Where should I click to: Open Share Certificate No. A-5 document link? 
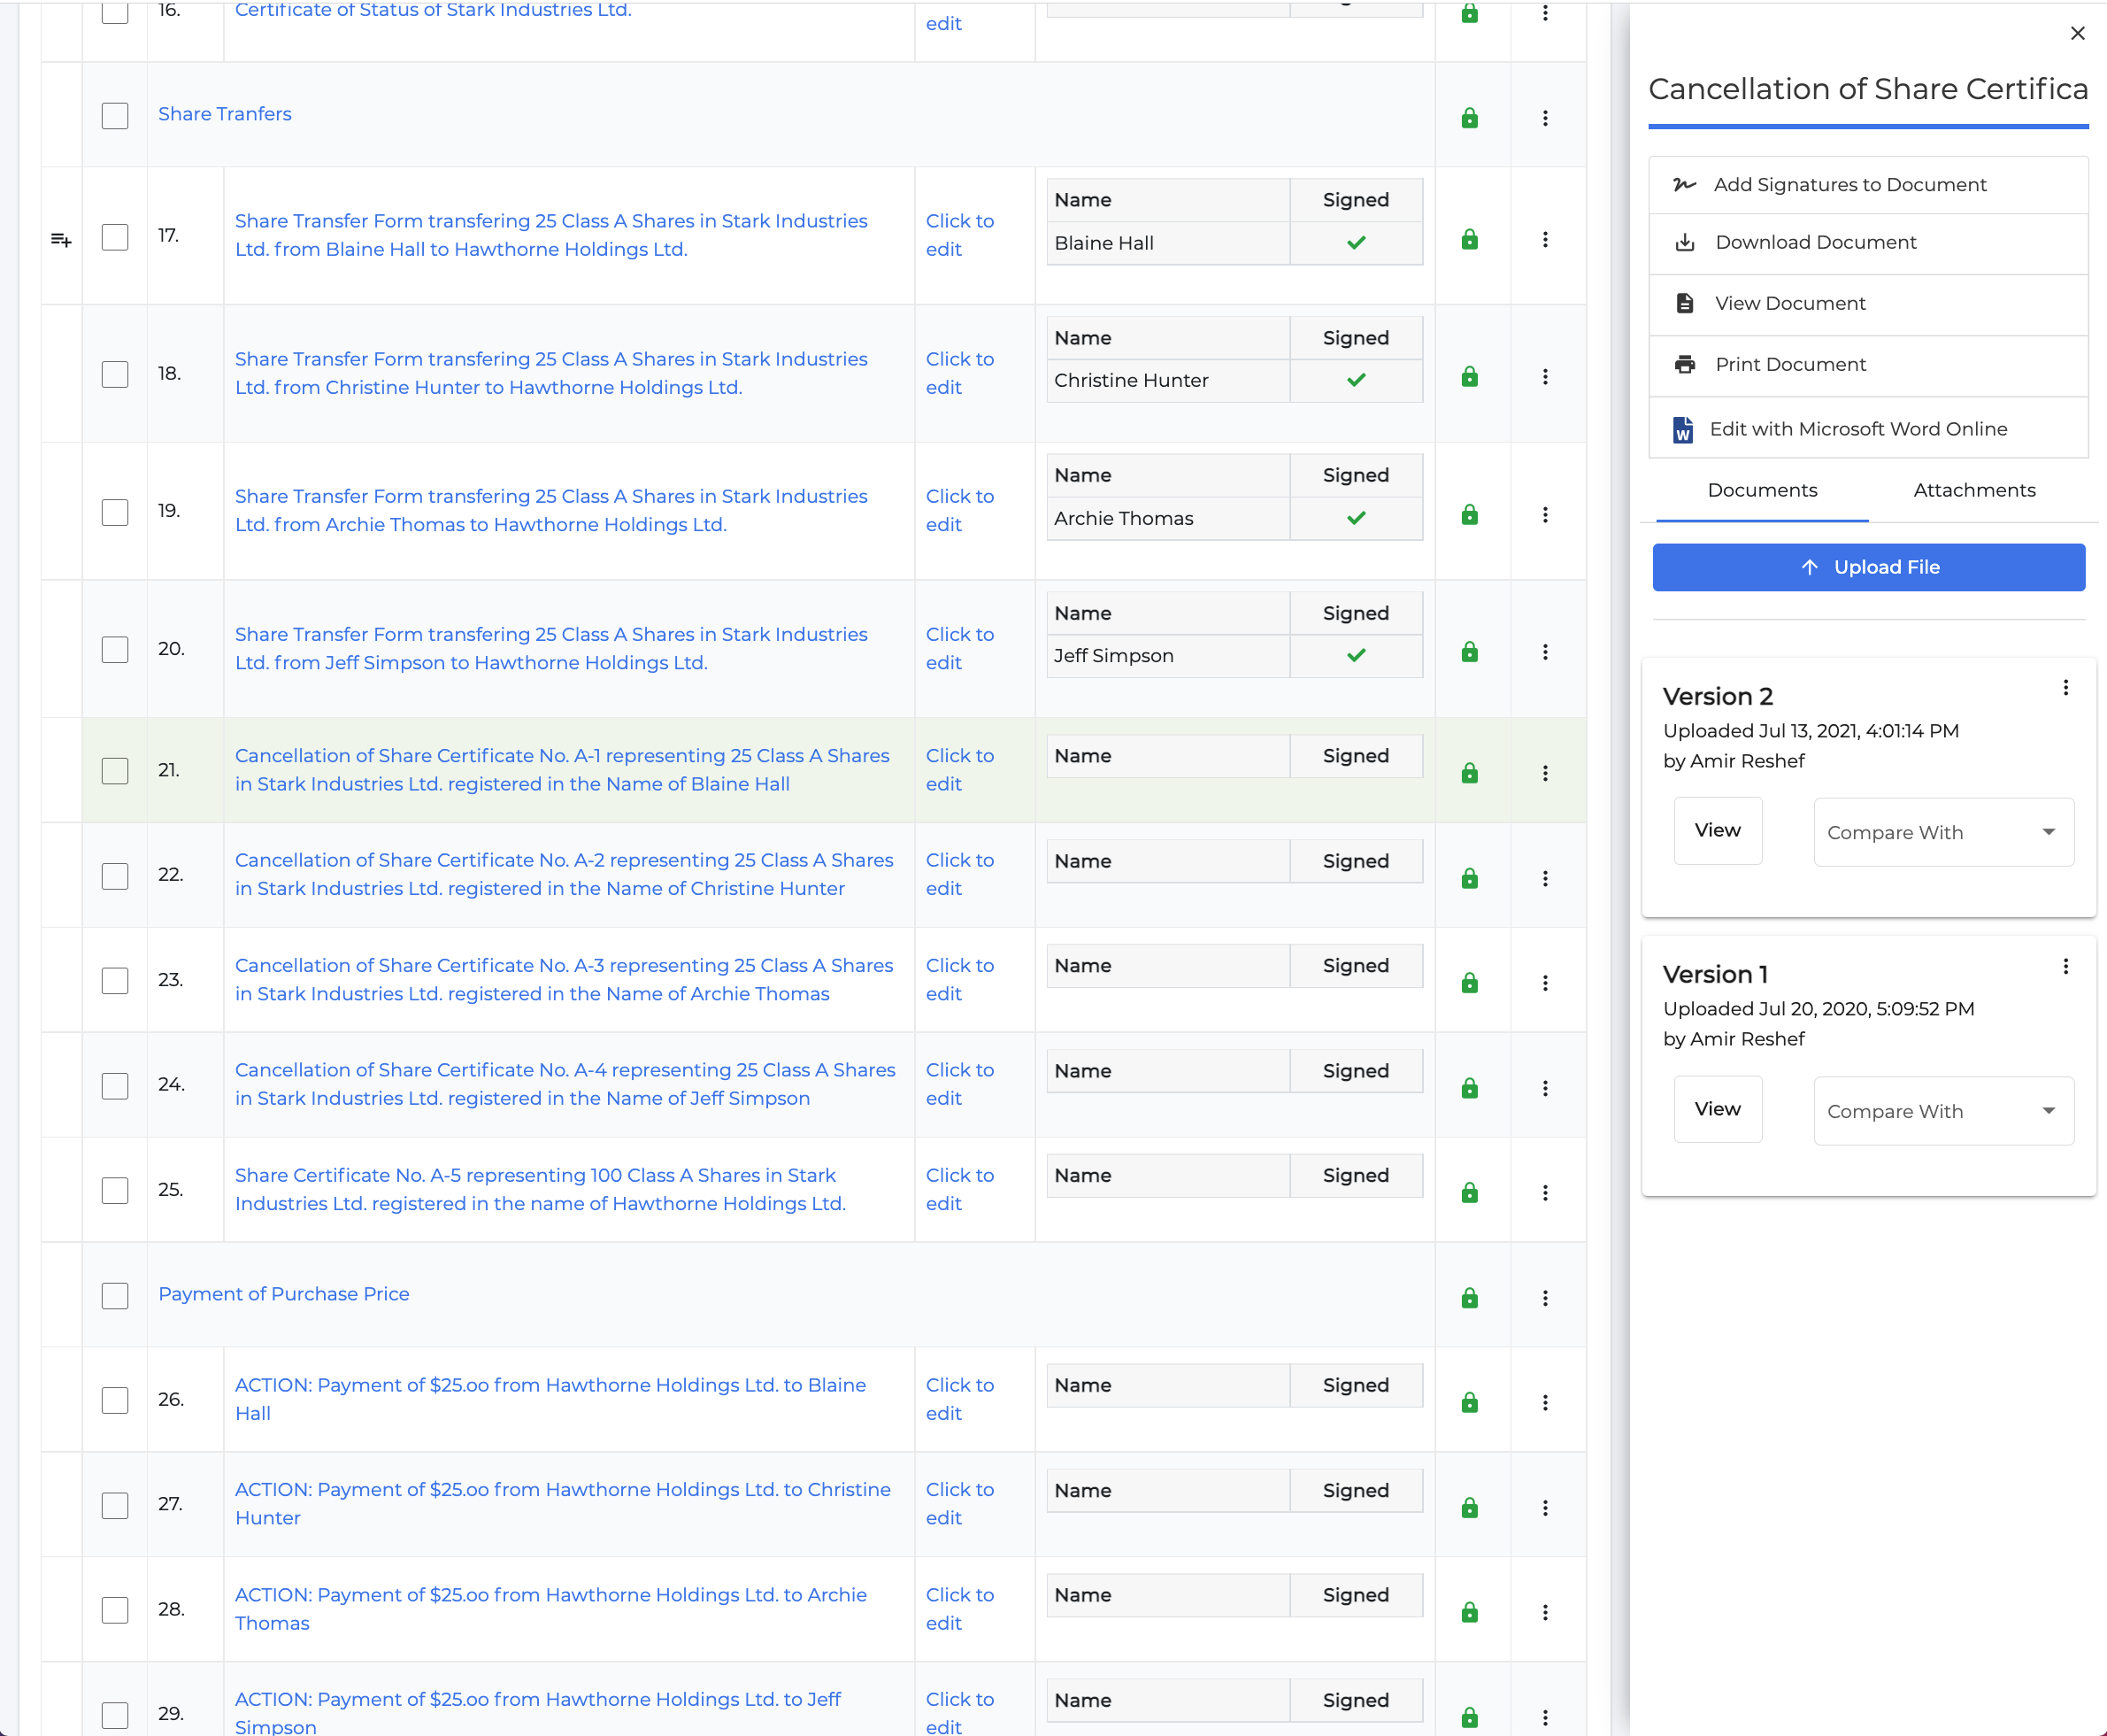[x=541, y=1189]
